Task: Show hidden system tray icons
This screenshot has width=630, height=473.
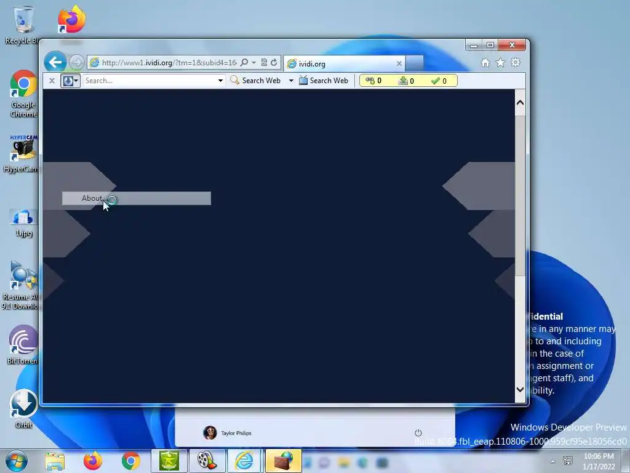Action: 553,461
